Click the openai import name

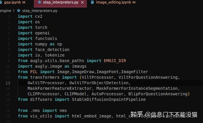(x=42, y=33)
